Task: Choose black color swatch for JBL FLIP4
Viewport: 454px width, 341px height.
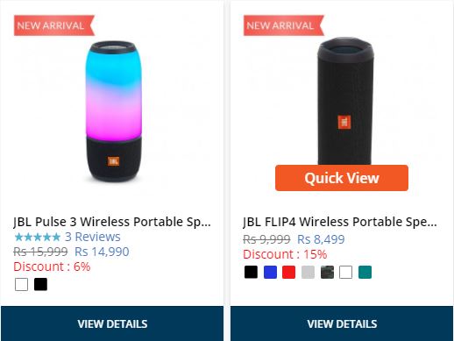Action: [x=251, y=272]
